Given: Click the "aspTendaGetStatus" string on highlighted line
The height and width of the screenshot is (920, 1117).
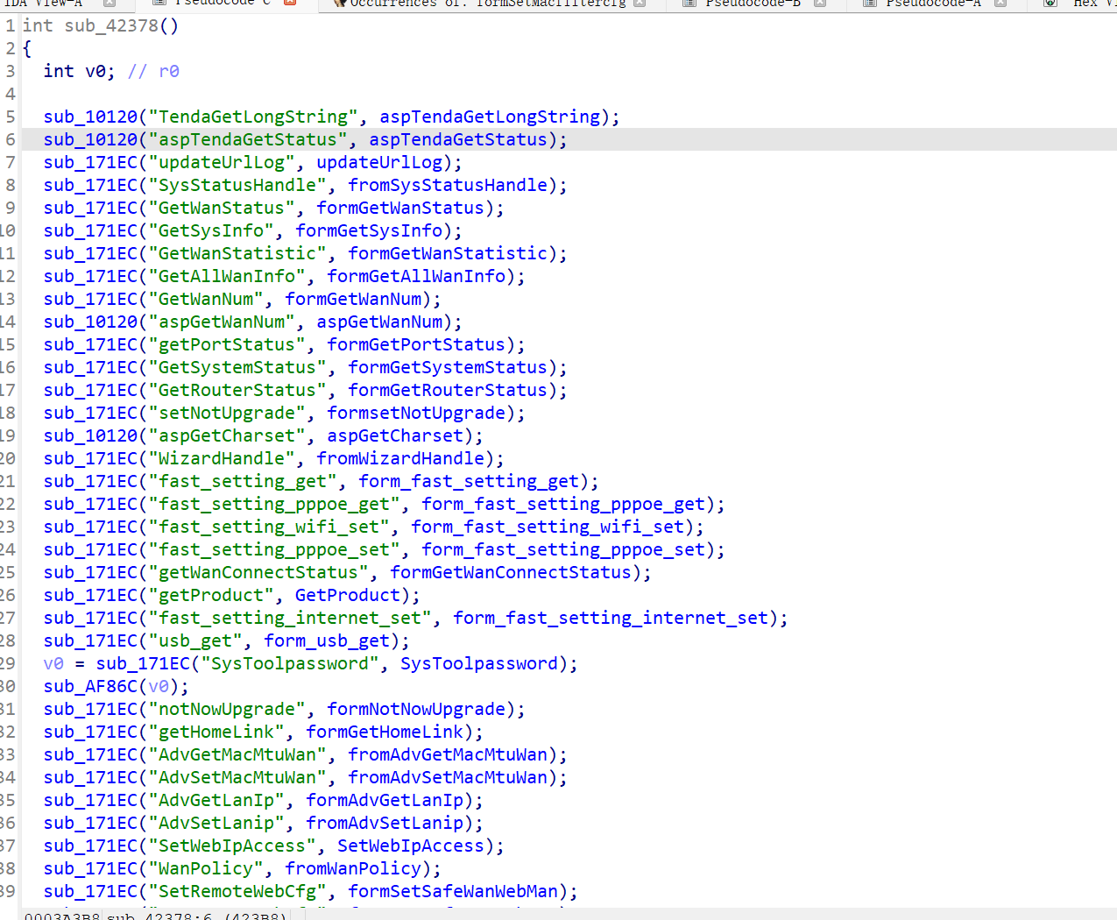Looking at the screenshot, I should (x=249, y=139).
